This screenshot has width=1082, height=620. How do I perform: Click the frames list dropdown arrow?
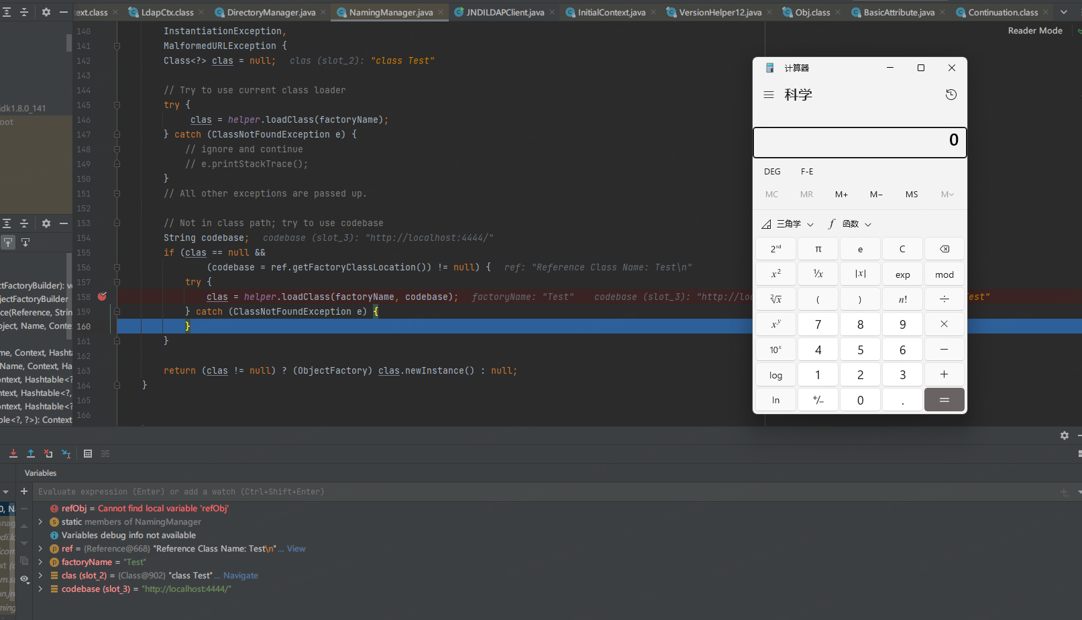click(6, 492)
